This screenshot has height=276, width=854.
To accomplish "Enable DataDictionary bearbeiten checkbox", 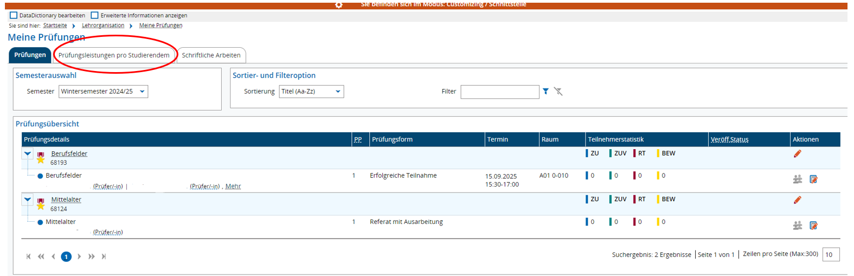I will [x=14, y=15].
